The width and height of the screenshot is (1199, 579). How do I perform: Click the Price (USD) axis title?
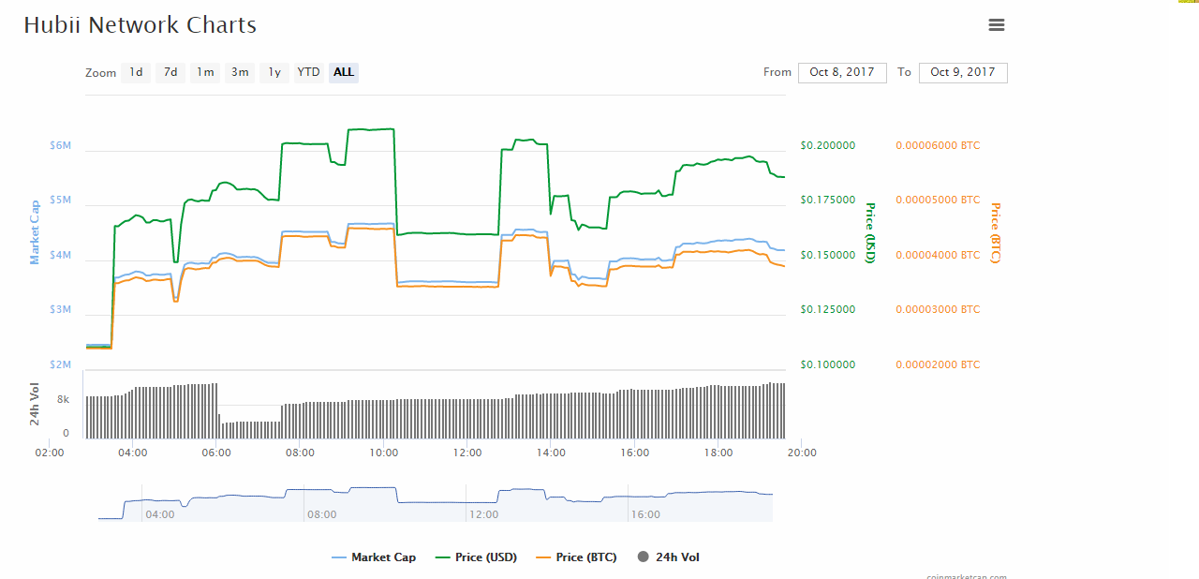(x=869, y=232)
